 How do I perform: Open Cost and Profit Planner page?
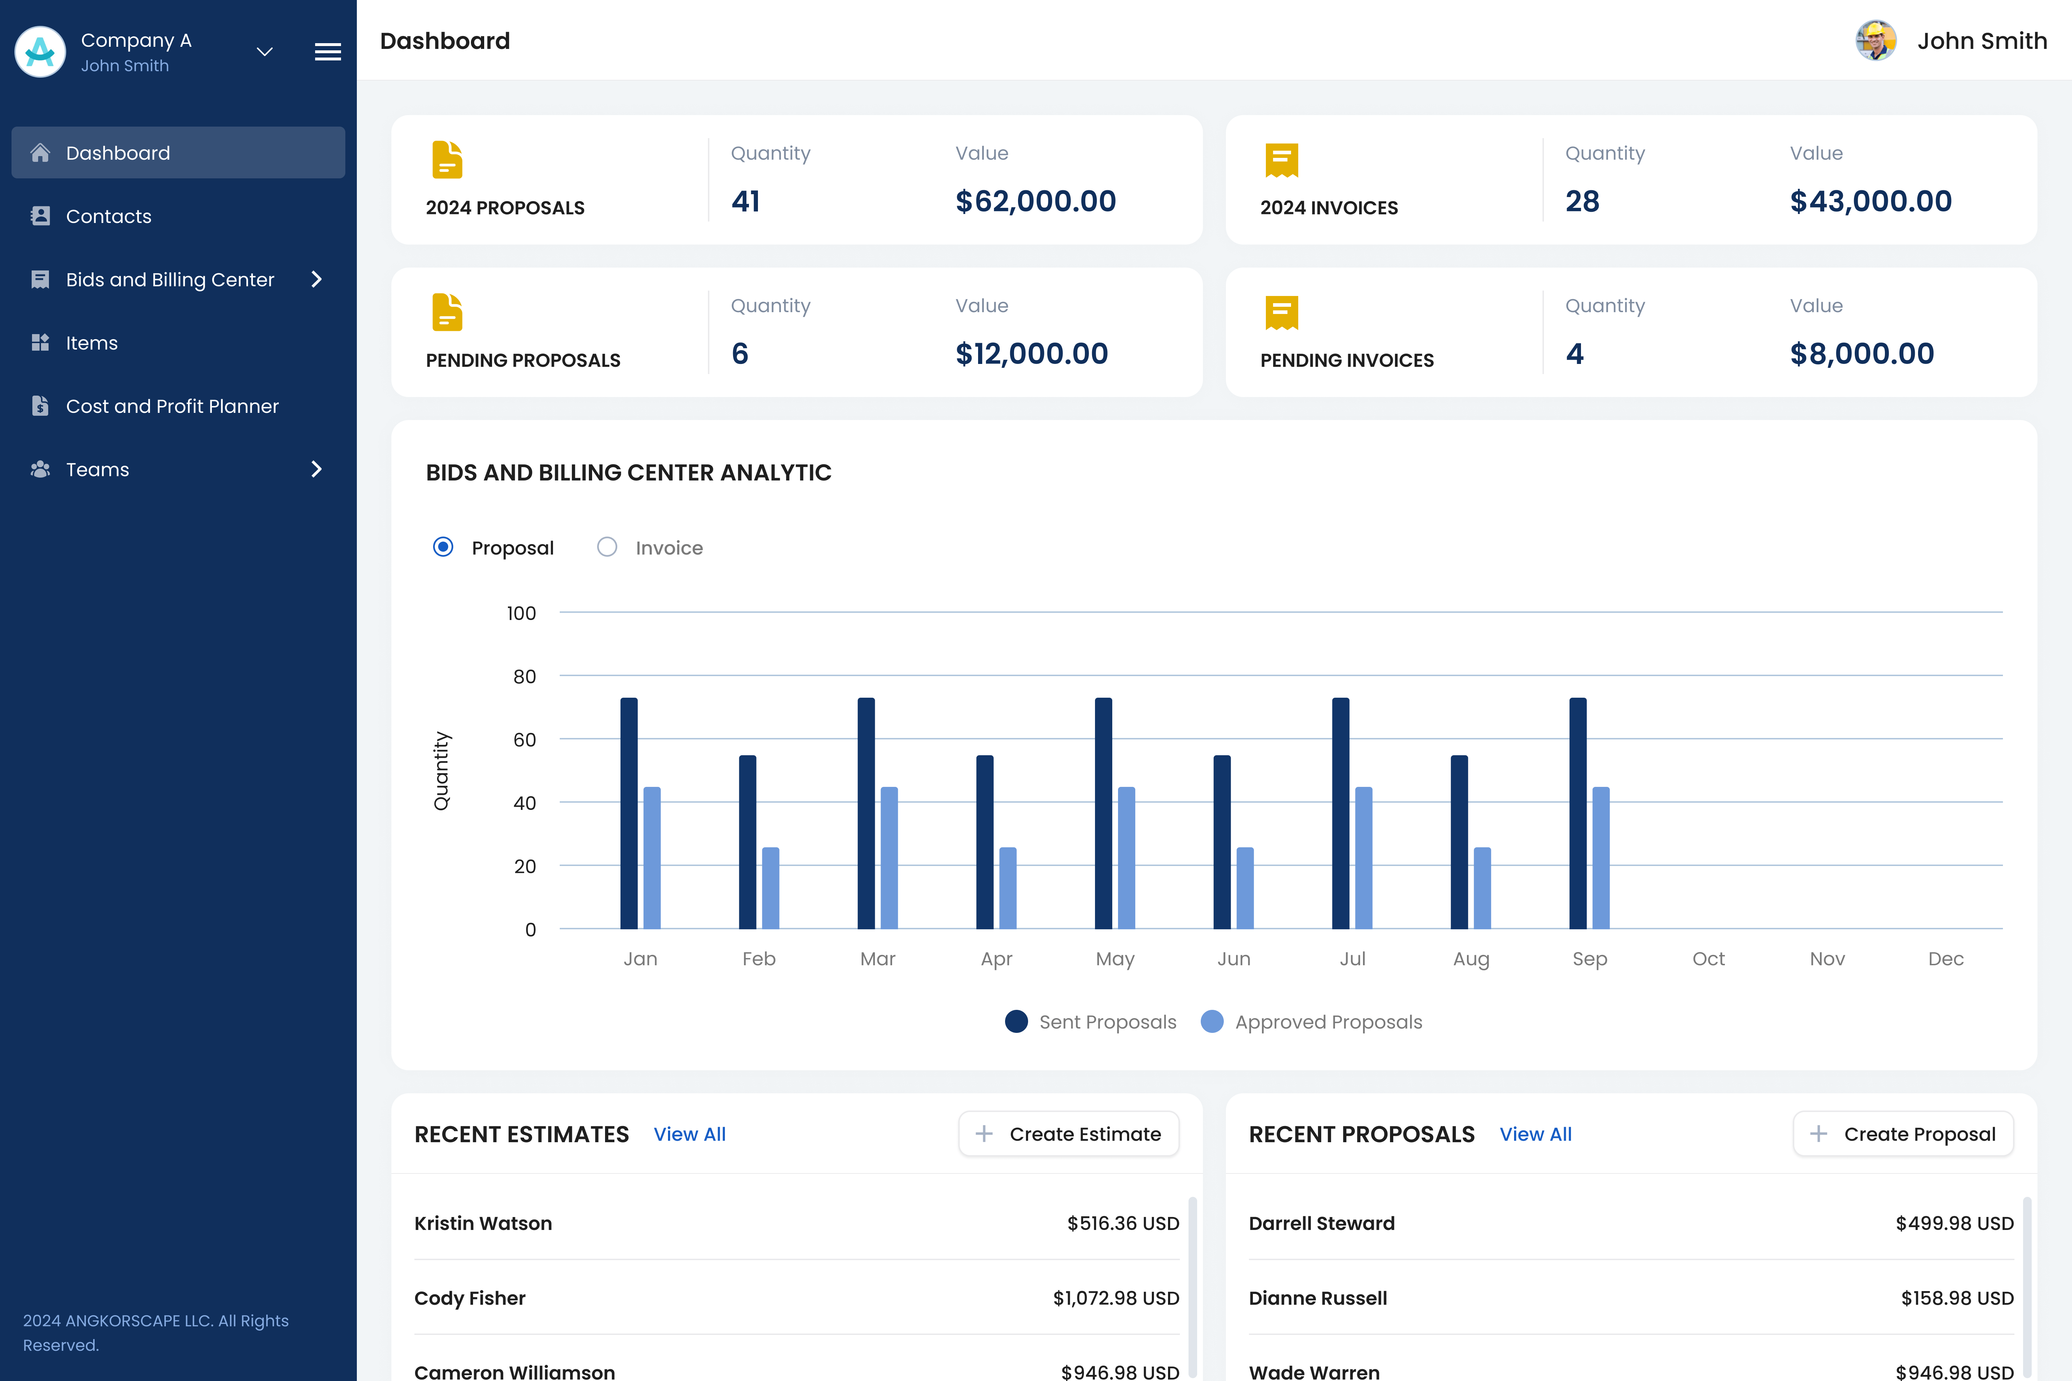click(x=178, y=406)
